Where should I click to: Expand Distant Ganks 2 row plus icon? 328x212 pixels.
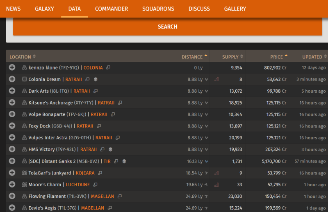12,161
